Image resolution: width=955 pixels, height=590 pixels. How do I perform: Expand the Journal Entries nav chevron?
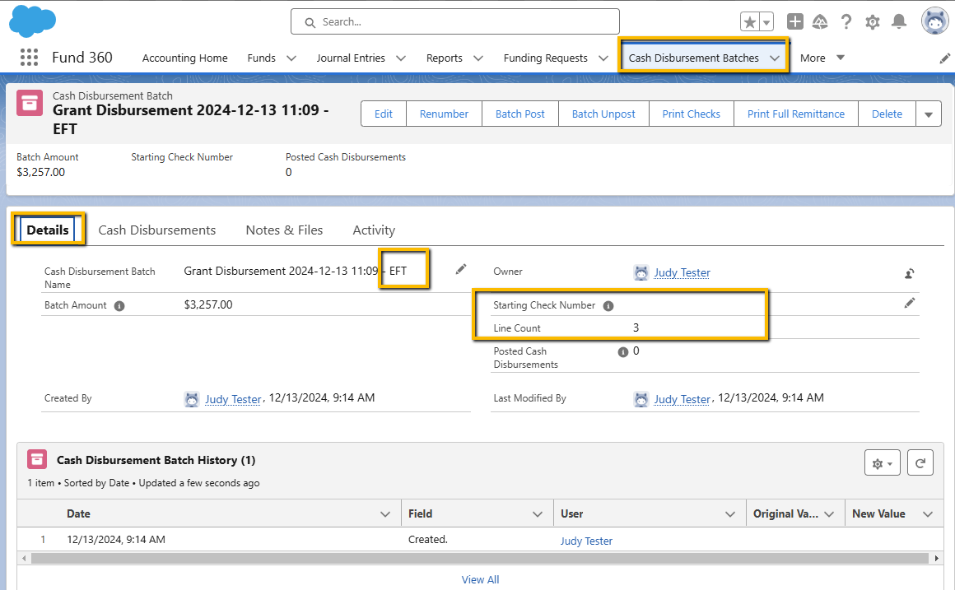point(401,58)
